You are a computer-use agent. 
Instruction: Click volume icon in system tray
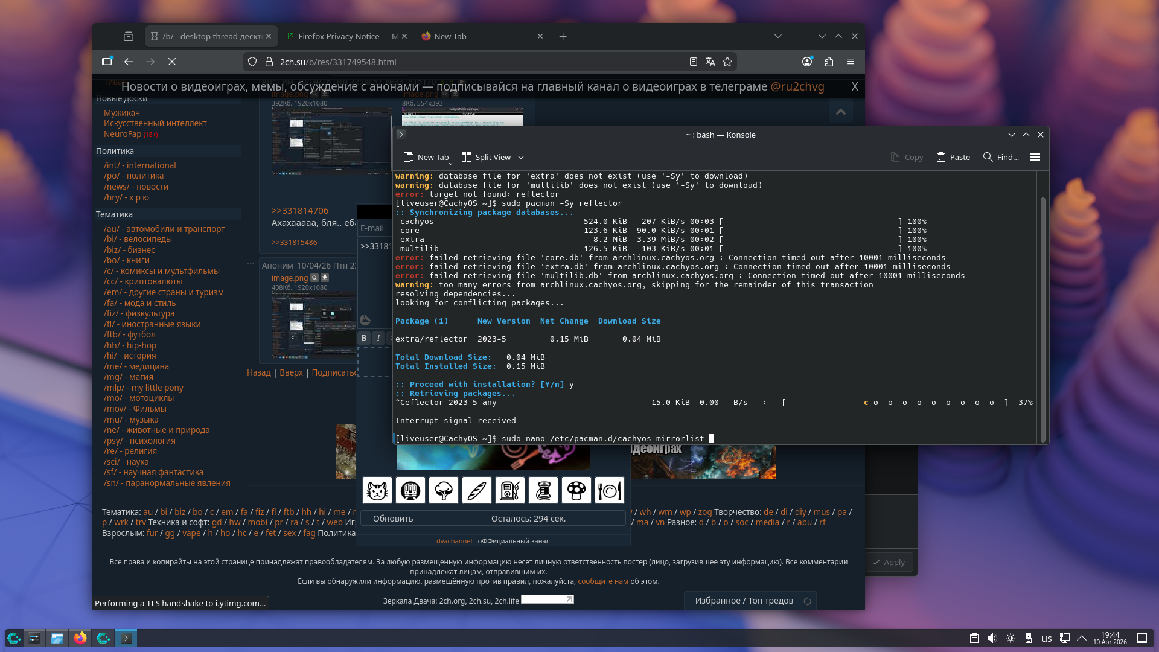pyautogui.click(x=992, y=638)
